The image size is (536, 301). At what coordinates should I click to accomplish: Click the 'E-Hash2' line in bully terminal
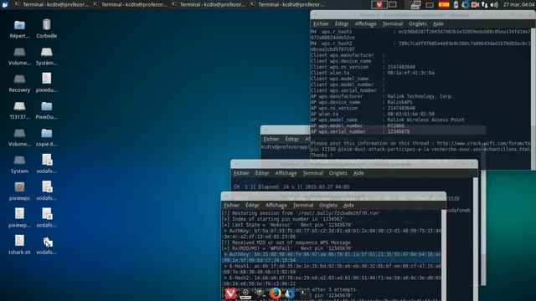click(x=331, y=281)
